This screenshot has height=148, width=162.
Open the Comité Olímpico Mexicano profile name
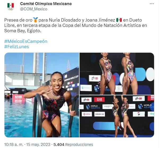(46, 4)
